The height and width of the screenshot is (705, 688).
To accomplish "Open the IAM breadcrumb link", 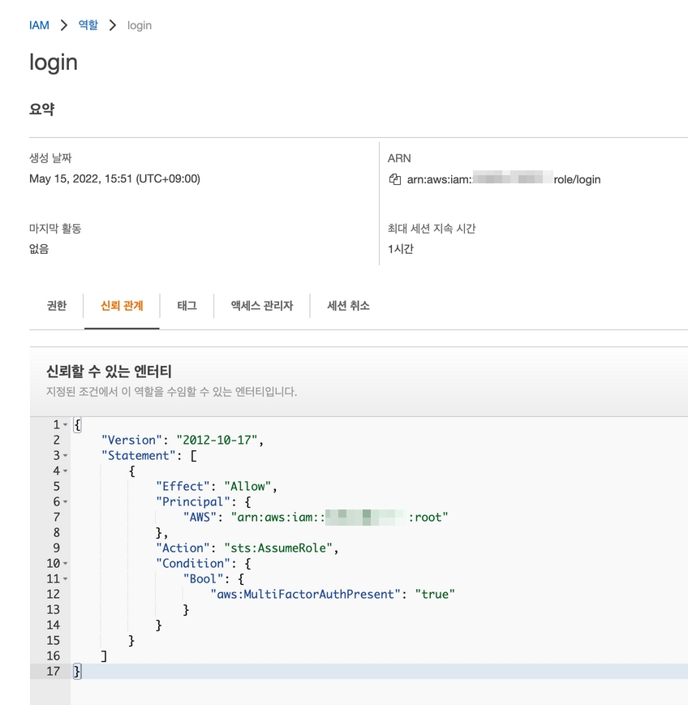I will point(39,25).
